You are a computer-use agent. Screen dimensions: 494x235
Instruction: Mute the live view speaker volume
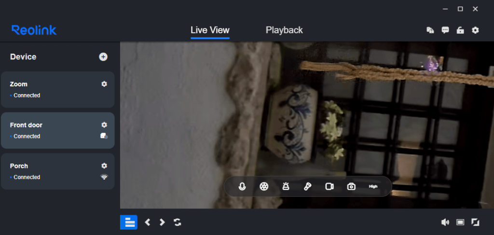point(445,222)
